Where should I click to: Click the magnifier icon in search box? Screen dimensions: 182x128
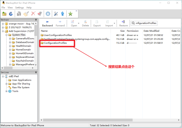[x=133, y=23]
